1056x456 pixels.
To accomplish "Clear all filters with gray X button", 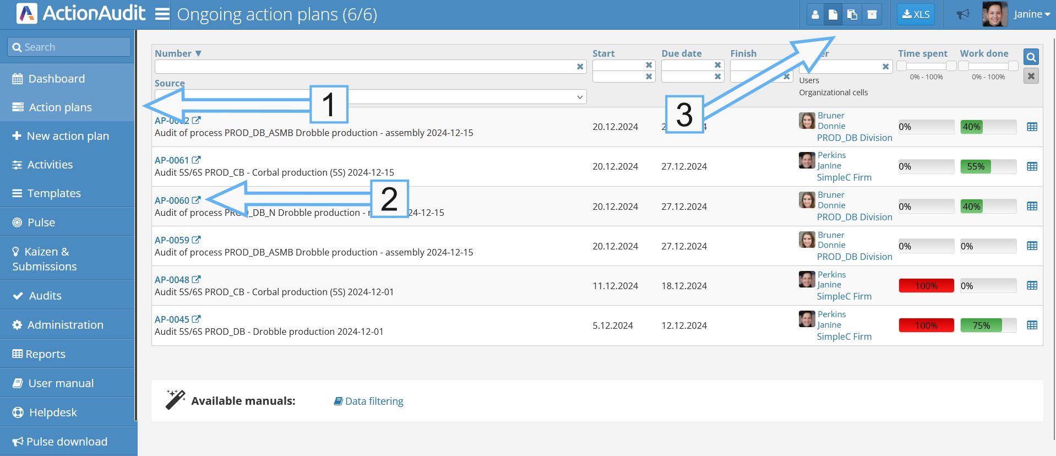I will coord(1031,76).
